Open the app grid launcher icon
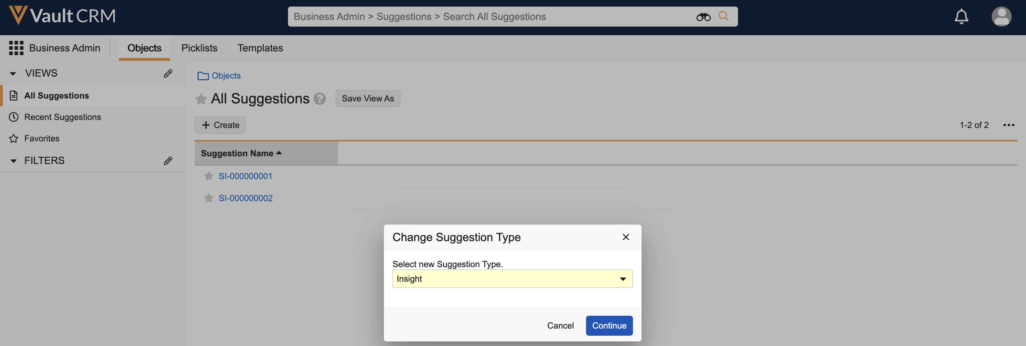 click(16, 48)
